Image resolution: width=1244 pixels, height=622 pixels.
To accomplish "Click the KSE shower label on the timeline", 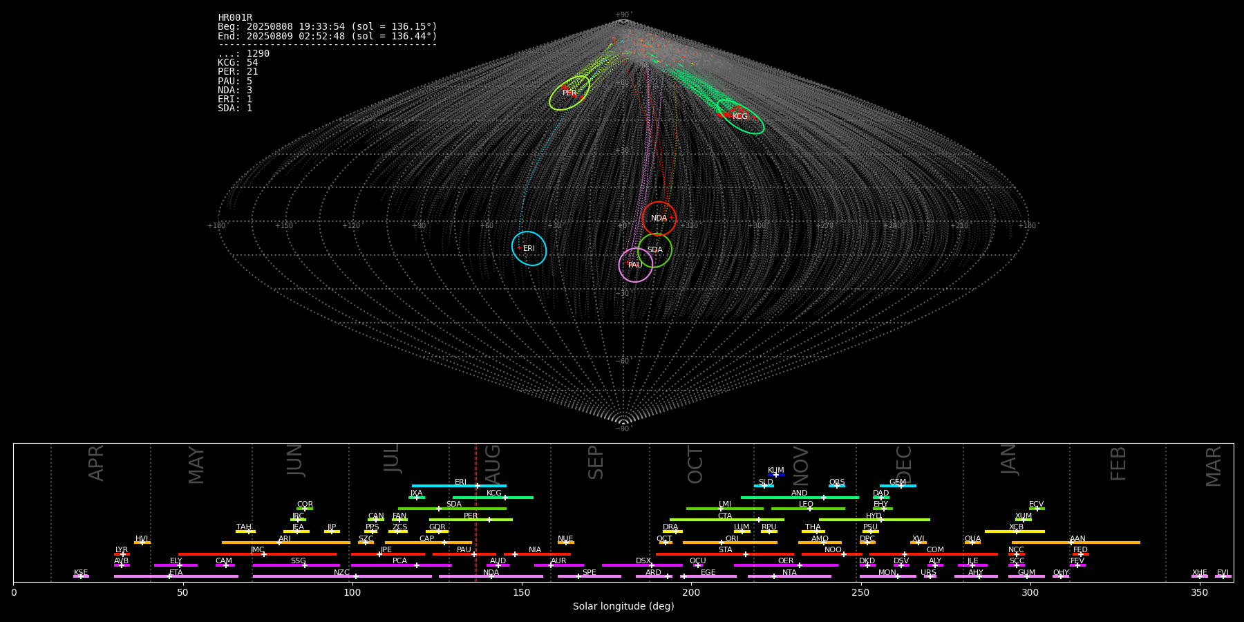I will (x=81, y=573).
